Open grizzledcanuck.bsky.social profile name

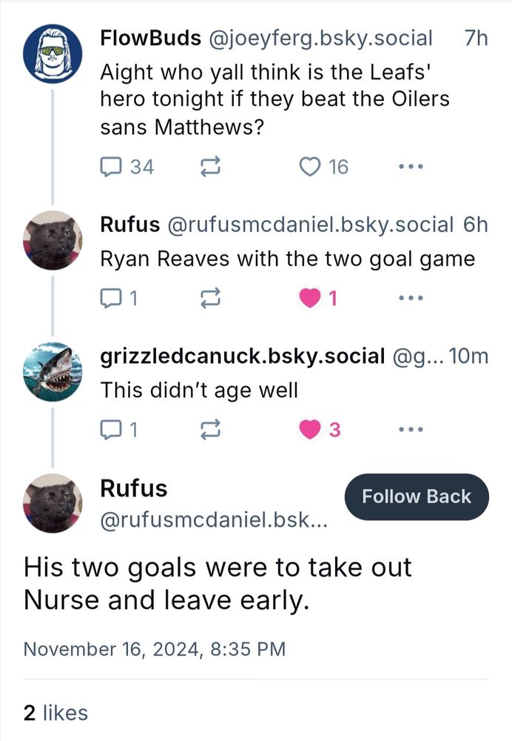point(242,356)
